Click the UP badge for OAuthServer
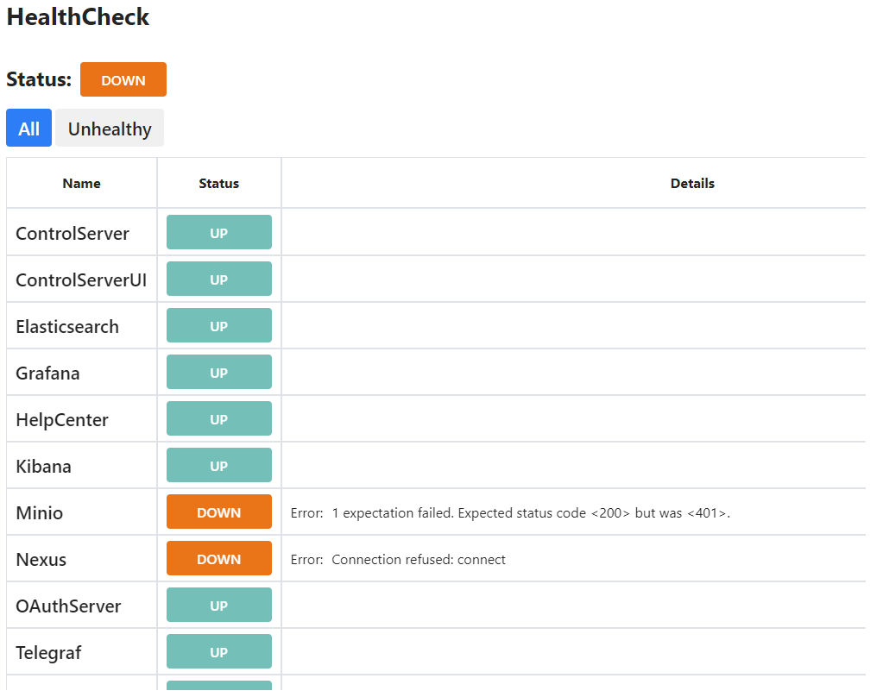 [219, 606]
